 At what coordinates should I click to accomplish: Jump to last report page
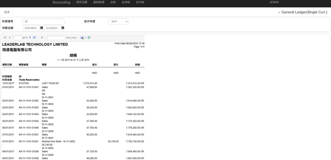tap(34, 38)
